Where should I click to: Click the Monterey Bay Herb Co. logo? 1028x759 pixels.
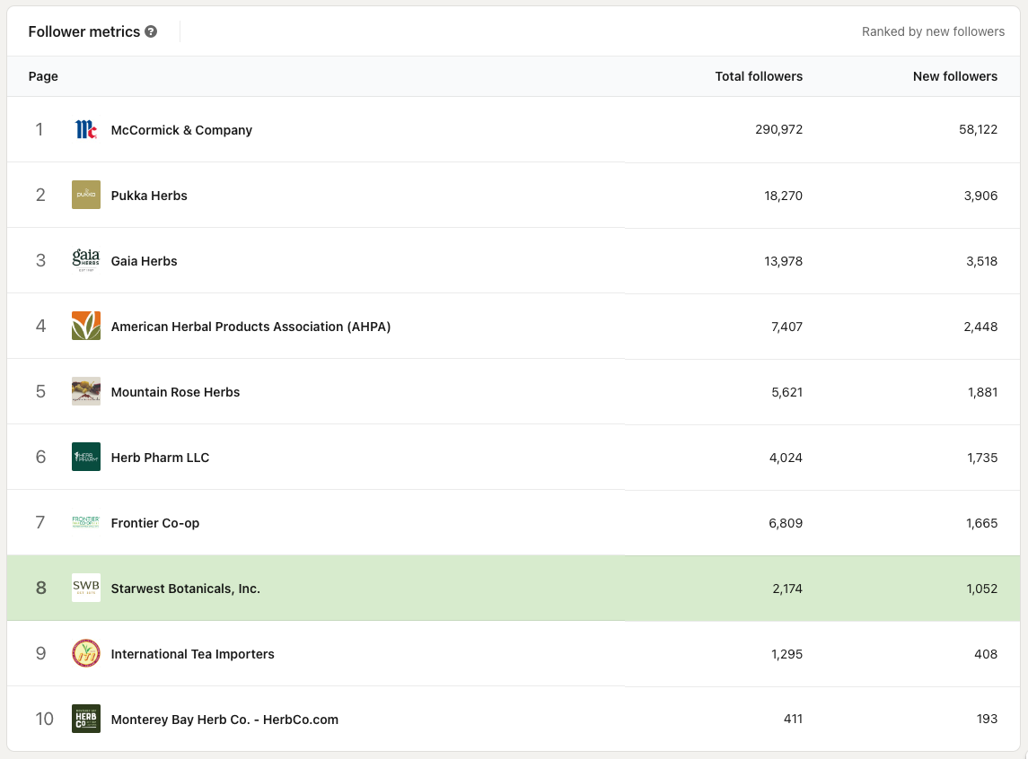click(x=86, y=720)
